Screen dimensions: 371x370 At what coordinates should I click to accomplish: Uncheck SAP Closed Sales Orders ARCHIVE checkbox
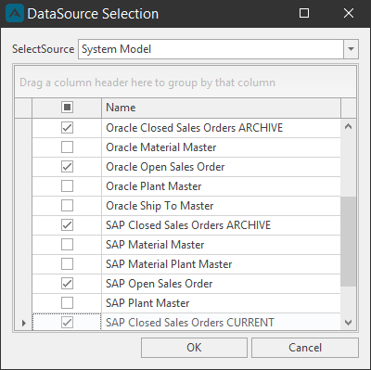coord(67,225)
